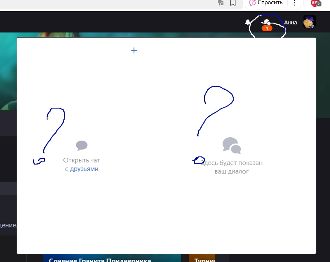
Task: Click the Открыть чат text
Action: click(x=82, y=160)
